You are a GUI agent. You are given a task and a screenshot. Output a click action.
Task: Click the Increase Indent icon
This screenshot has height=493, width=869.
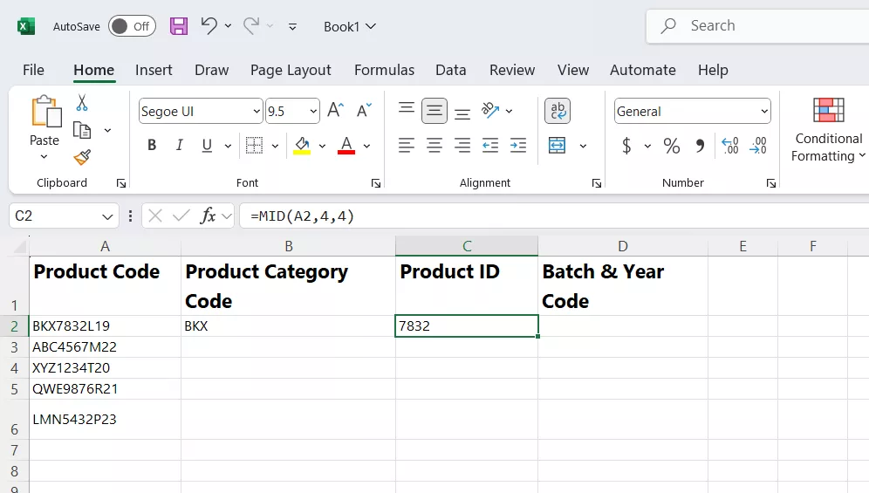[x=518, y=146]
